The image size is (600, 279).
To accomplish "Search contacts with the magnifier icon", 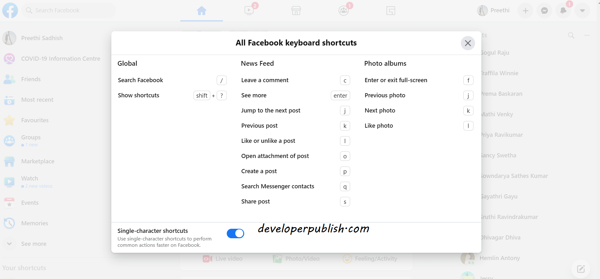I will [x=571, y=35].
